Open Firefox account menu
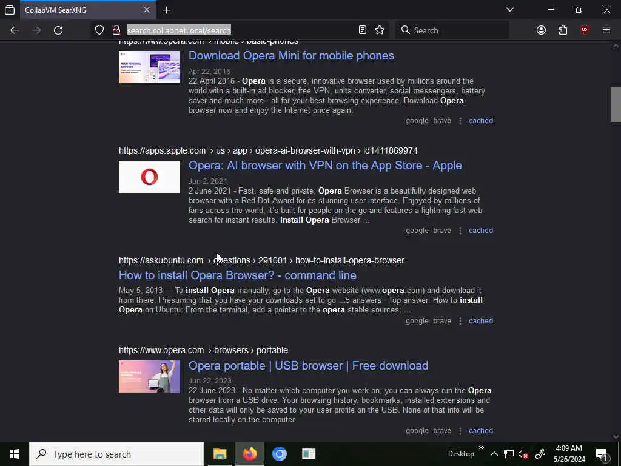This screenshot has height=466, width=621. 541,30
